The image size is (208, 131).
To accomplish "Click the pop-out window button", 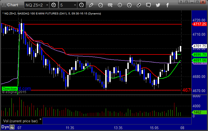I will click(186, 2).
